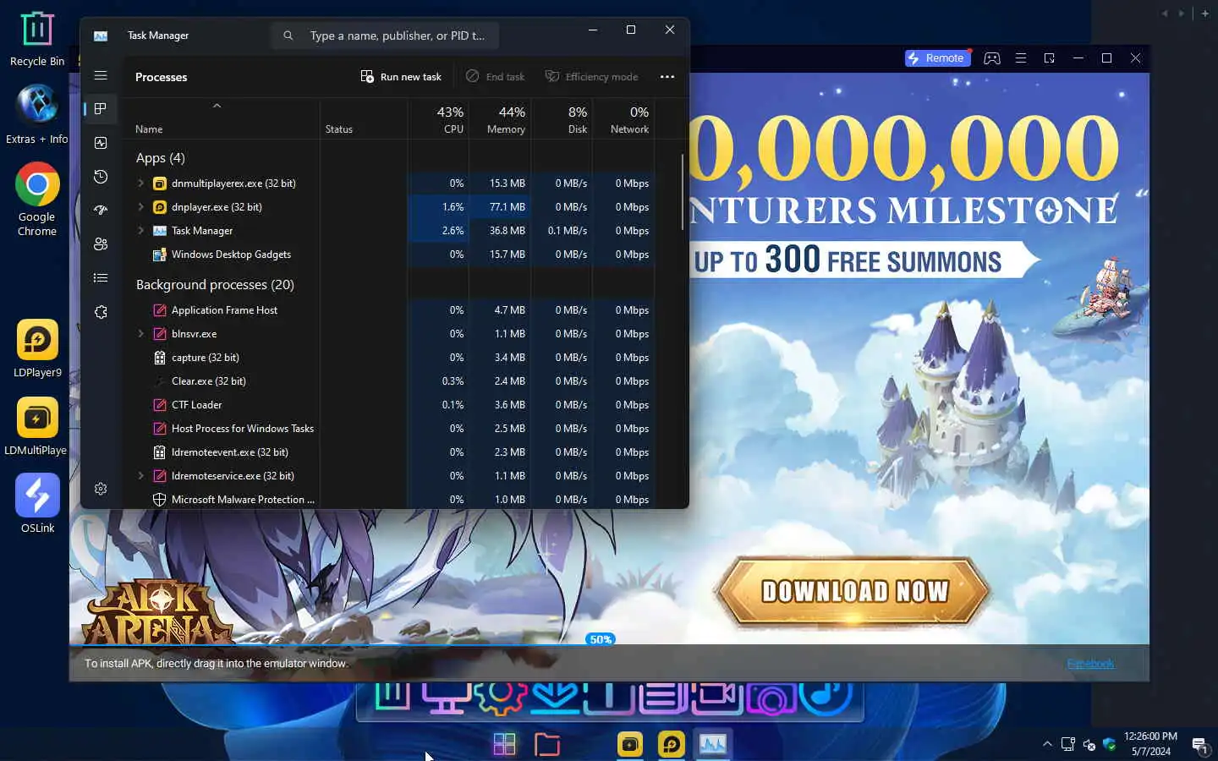Sort processes by Disk column
Image resolution: width=1218 pixels, height=761 pixels.
pyautogui.click(x=562, y=119)
